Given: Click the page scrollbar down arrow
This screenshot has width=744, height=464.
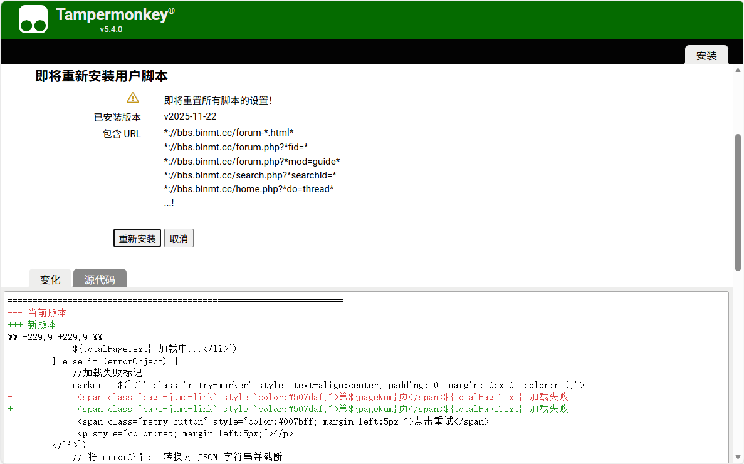Looking at the screenshot, I should 738,457.
